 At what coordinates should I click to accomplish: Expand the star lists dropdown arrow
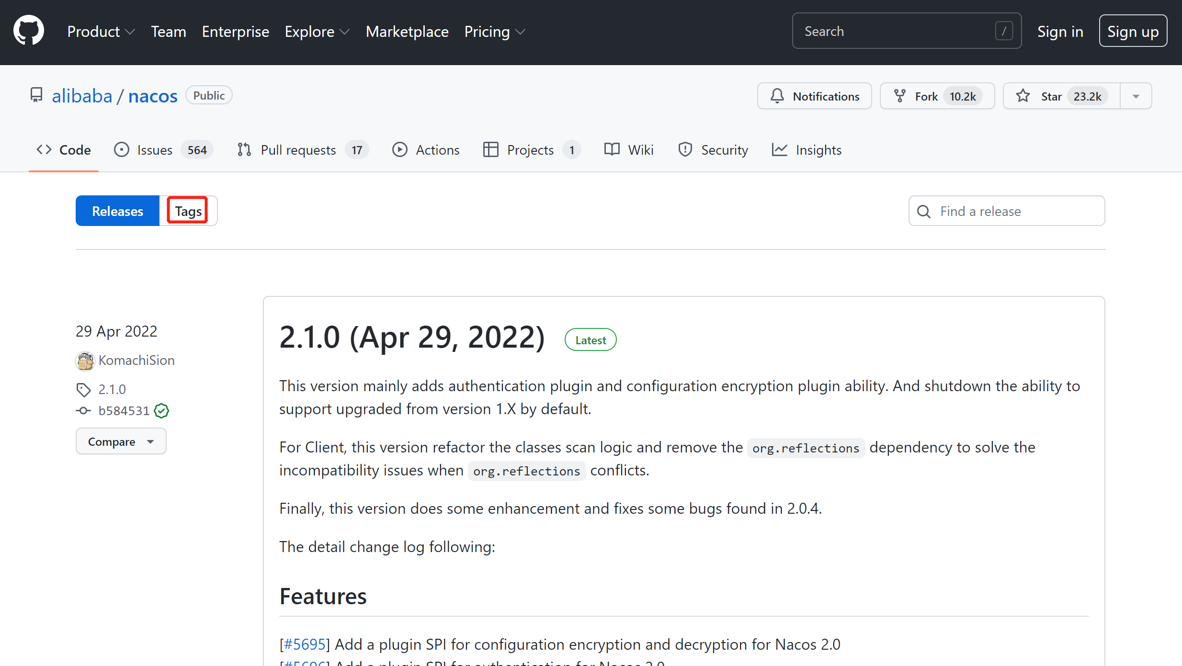point(1136,96)
